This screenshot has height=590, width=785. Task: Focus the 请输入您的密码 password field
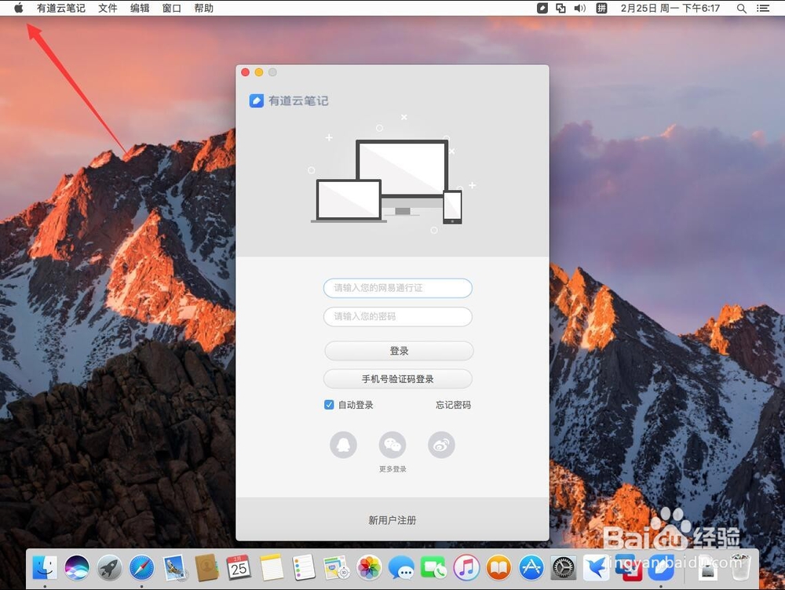pos(398,316)
